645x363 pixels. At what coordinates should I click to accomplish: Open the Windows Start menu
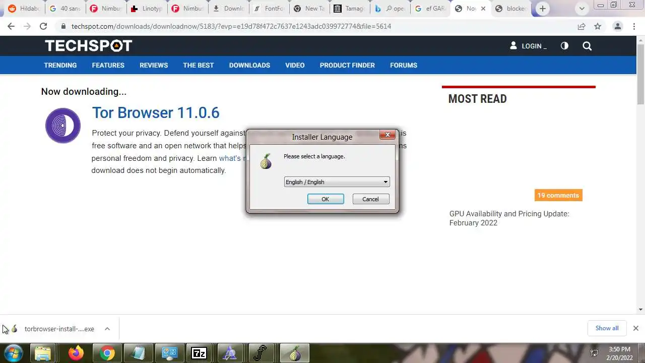pyautogui.click(x=13, y=353)
